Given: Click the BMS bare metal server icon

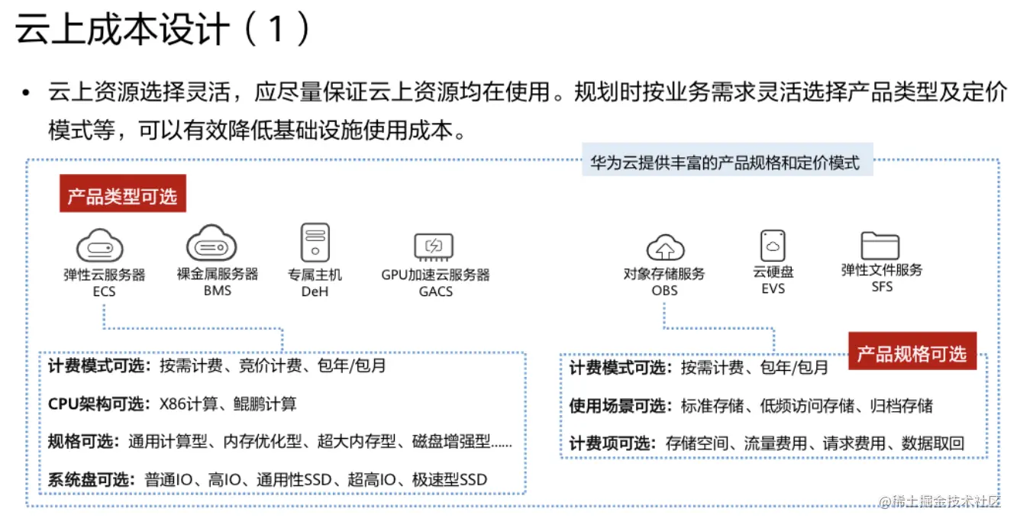Looking at the screenshot, I should (211, 244).
